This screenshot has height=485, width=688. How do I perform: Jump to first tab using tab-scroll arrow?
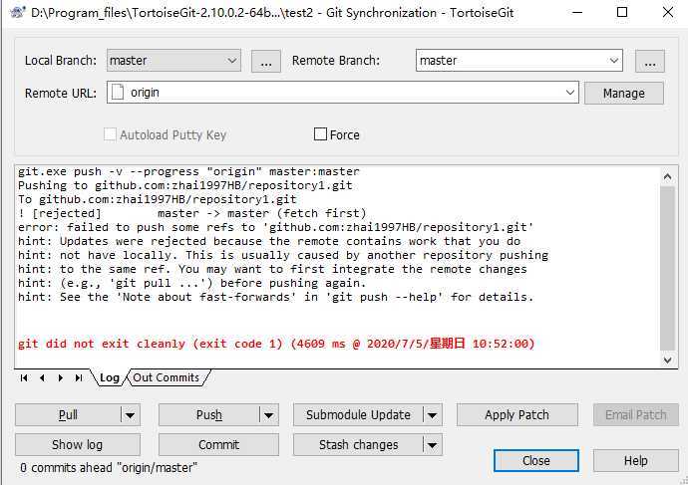pyautogui.click(x=24, y=377)
